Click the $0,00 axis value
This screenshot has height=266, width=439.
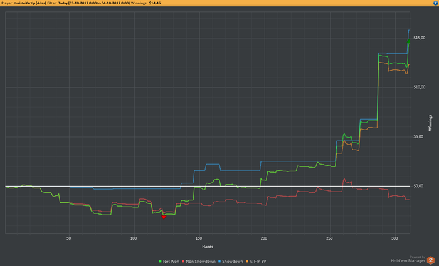point(418,186)
